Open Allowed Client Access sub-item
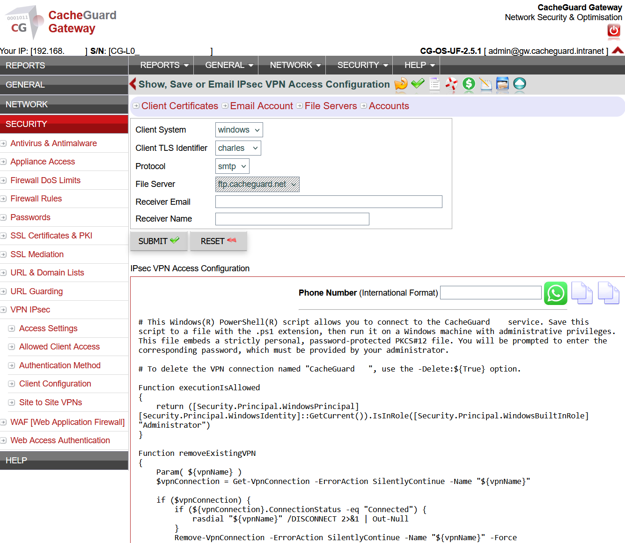This screenshot has width=625, height=543. pyautogui.click(x=59, y=347)
